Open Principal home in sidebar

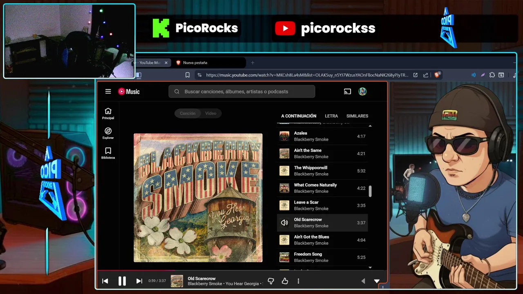click(108, 114)
